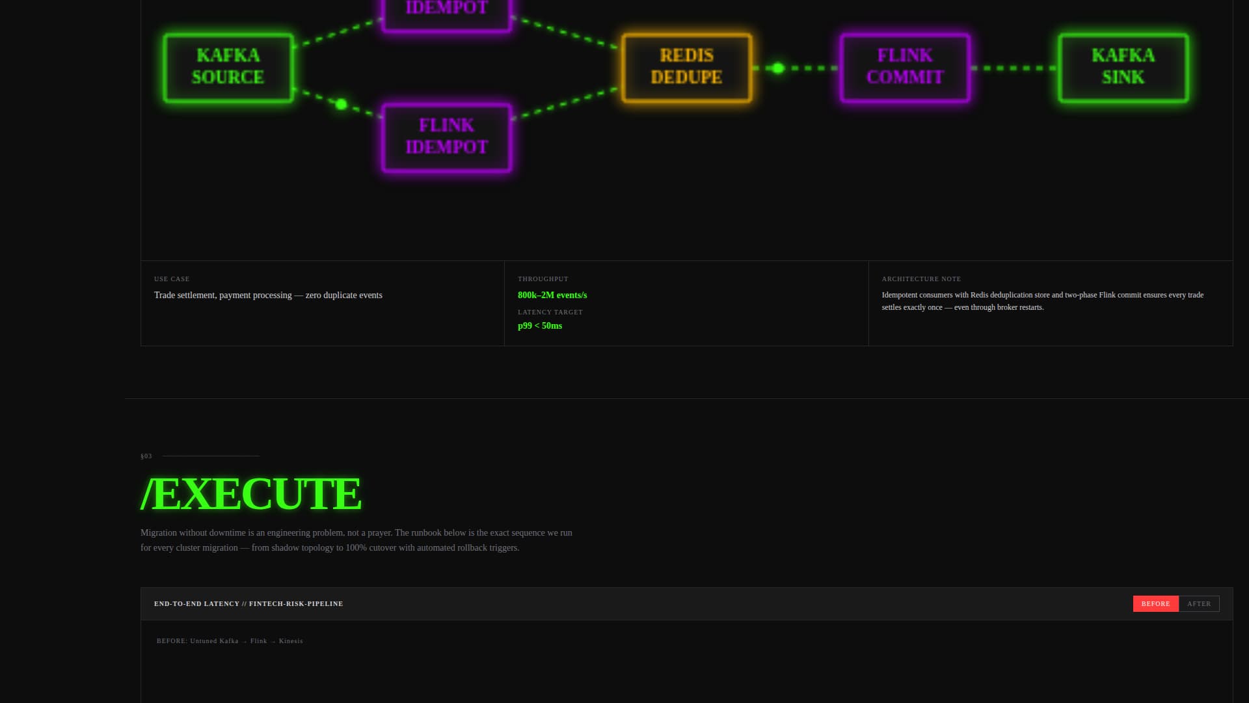This screenshot has height=703, width=1249.
Task: Click the upper Idempot pipeline node
Action: (446, 8)
